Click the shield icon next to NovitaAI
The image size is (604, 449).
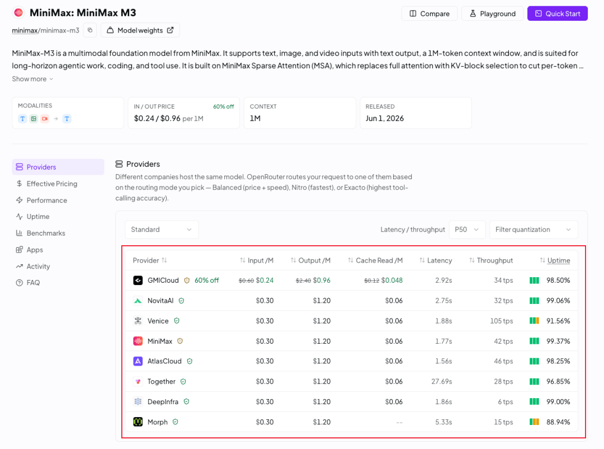pyautogui.click(x=181, y=301)
